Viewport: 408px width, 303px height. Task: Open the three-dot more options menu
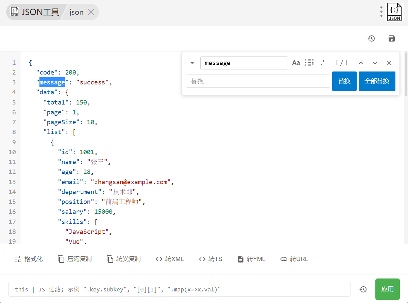pos(381,12)
